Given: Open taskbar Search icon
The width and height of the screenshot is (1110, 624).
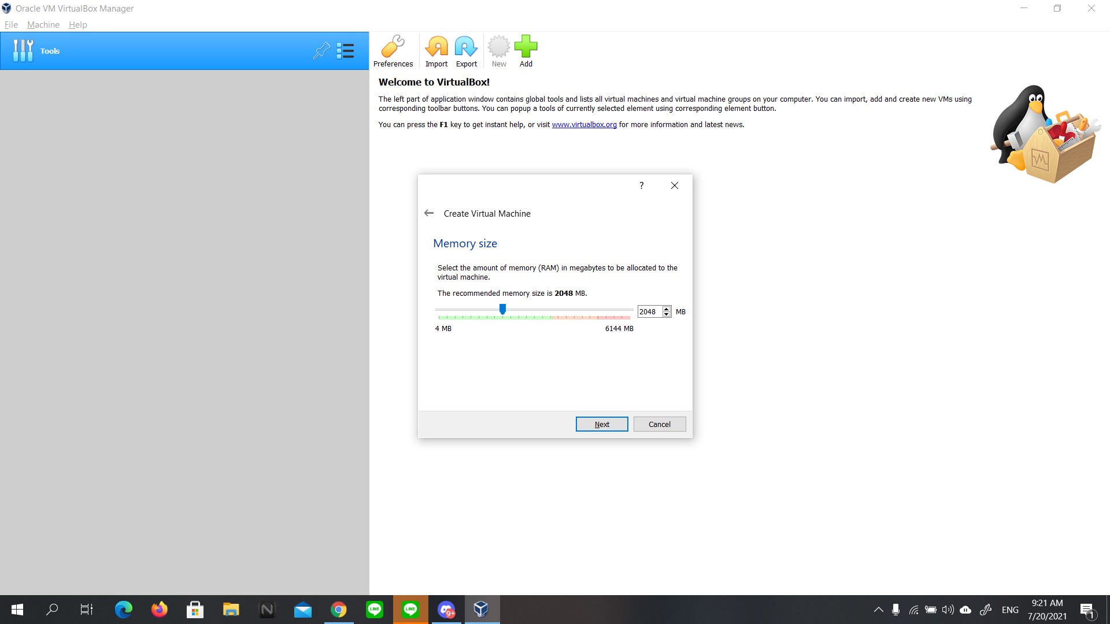Looking at the screenshot, I should pyautogui.click(x=52, y=610).
